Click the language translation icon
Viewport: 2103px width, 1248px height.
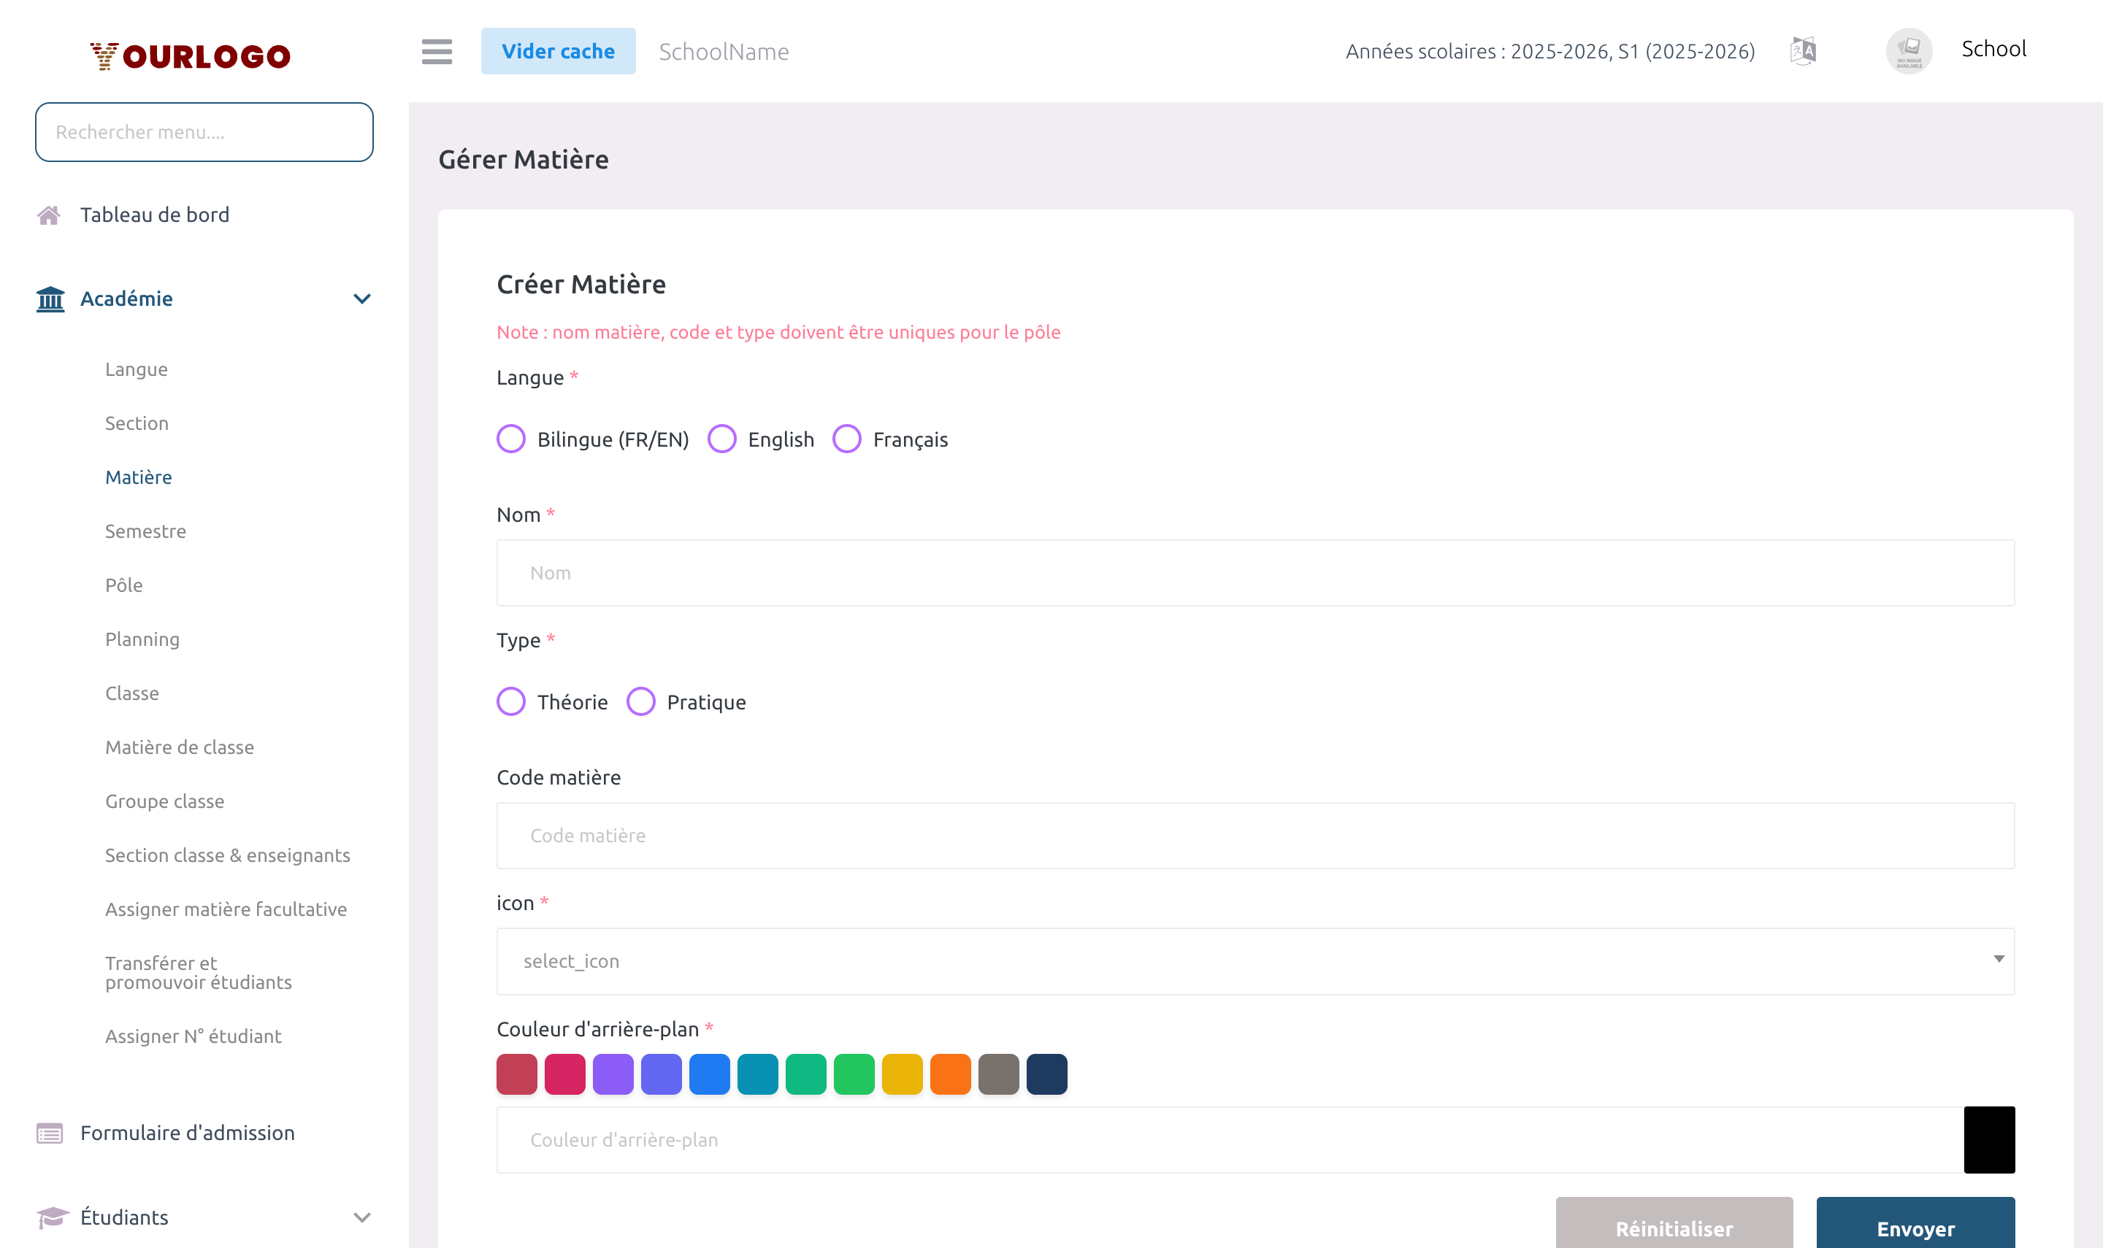pyautogui.click(x=1803, y=50)
